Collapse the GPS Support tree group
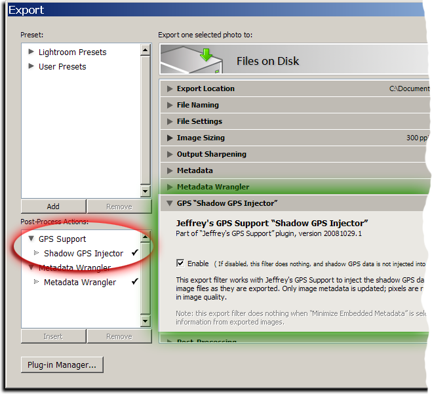432x394 pixels. click(x=31, y=239)
